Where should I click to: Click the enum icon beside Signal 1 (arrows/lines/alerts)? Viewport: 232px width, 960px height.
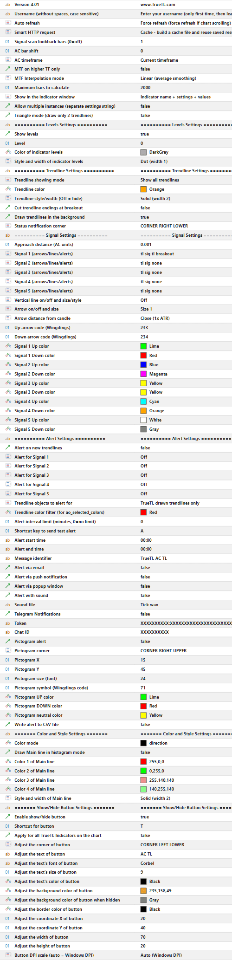7,254
